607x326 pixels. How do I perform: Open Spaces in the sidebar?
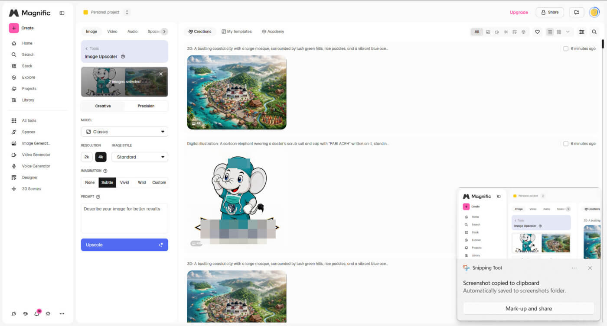(x=28, y=132)
